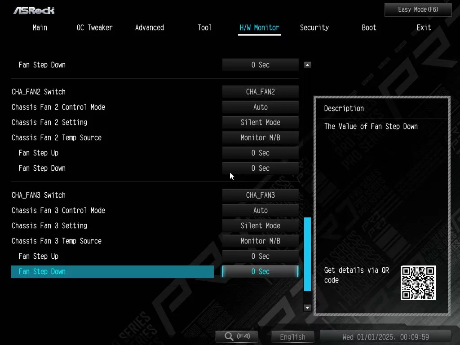Open Chassis Fan 3 Setting Silent Mode dropdown
This screenshot has height=345, width=460.
click(260, 226)
